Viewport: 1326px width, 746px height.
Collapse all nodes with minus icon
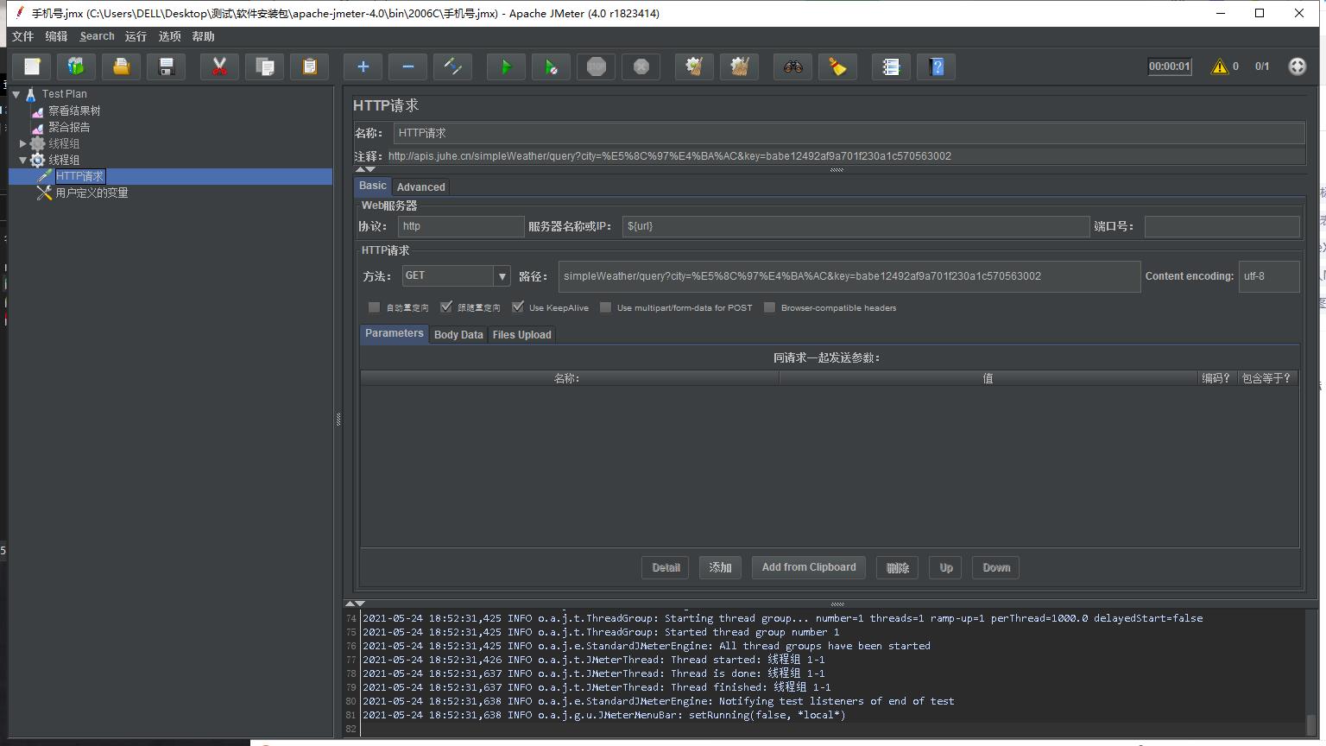(x=407, y=66)
